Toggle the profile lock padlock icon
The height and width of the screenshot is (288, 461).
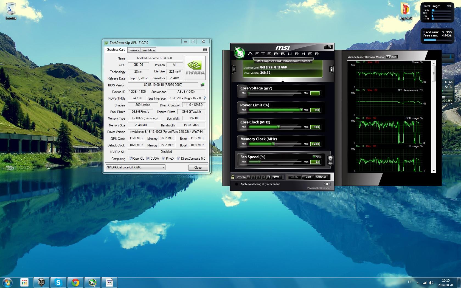coord(233,177)
